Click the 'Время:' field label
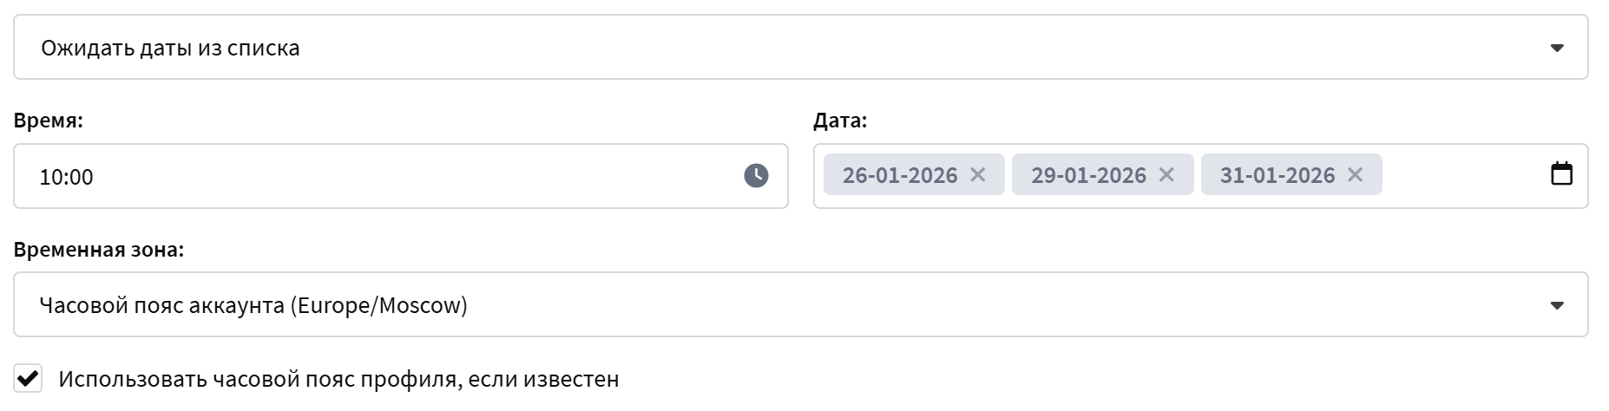This screenshot has height=411, width=1609. (49, 121)
